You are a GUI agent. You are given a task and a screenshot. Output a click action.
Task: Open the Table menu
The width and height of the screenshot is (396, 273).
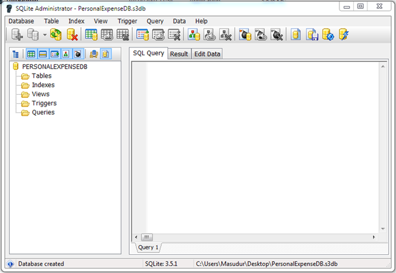(x=51, y=21)
